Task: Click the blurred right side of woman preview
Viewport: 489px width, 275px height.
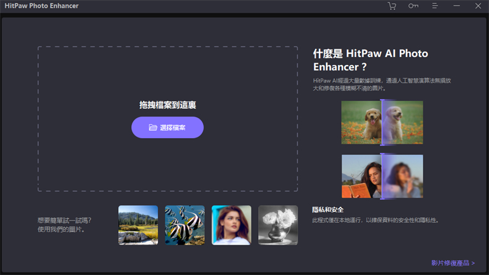Action: (x=404, y=176)
